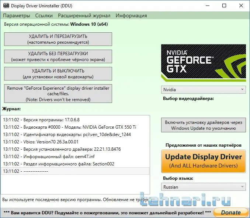
Task: Click the Выбор видеодрайвера label
Action: tap(188, 99)
